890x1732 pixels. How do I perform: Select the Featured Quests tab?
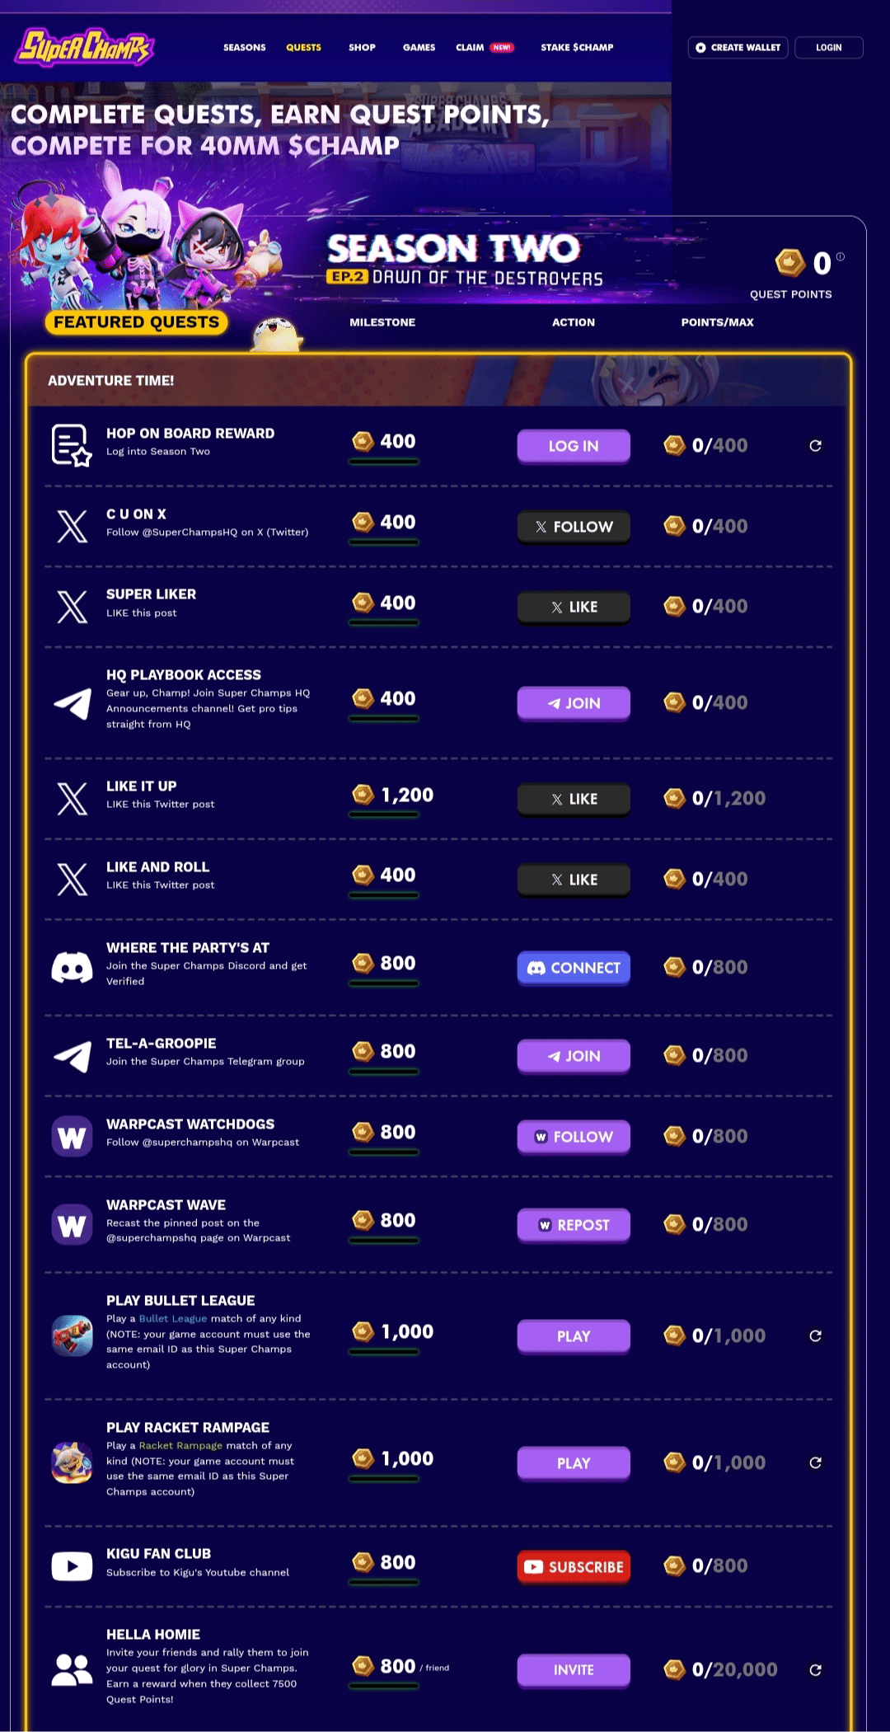click(x=137, y=322)
